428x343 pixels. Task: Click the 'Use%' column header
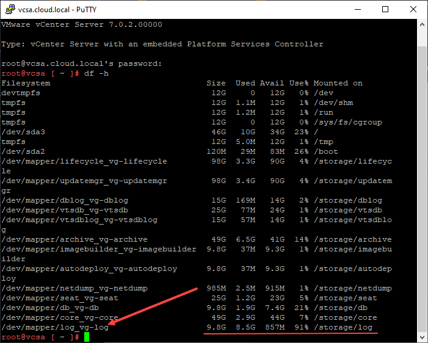point(299,83)
